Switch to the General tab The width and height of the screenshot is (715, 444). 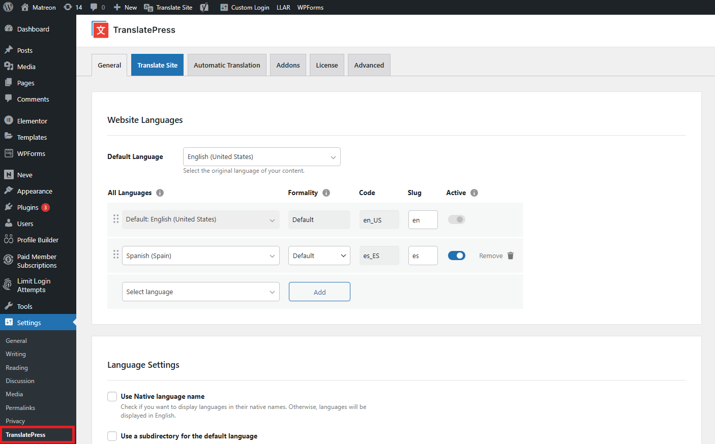109,65
